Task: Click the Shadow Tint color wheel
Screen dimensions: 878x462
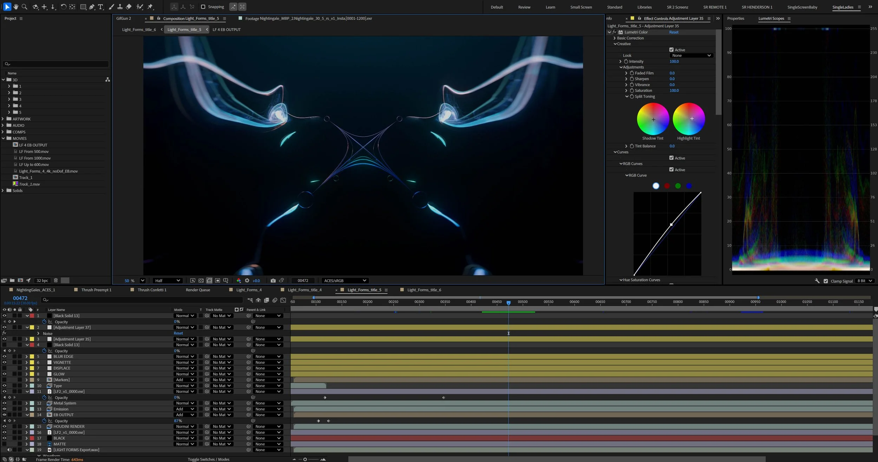Action: pyautogui.click(x=653, y=119)
